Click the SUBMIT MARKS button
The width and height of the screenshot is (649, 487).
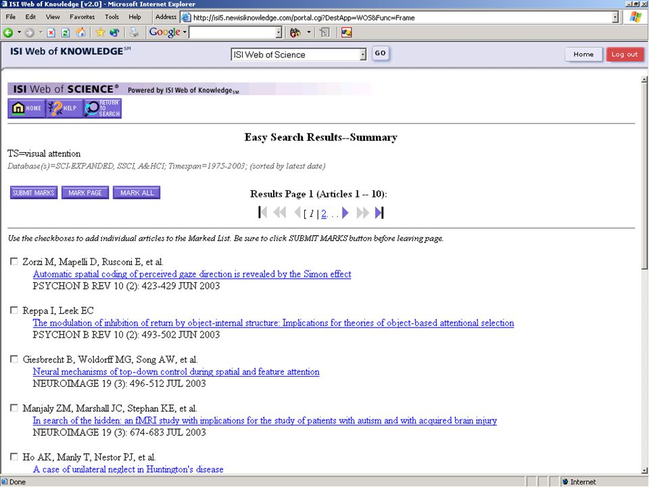click(34, 193)
